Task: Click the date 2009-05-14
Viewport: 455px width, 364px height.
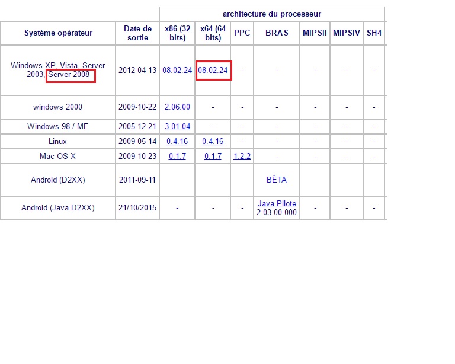Action: [137, 141]
